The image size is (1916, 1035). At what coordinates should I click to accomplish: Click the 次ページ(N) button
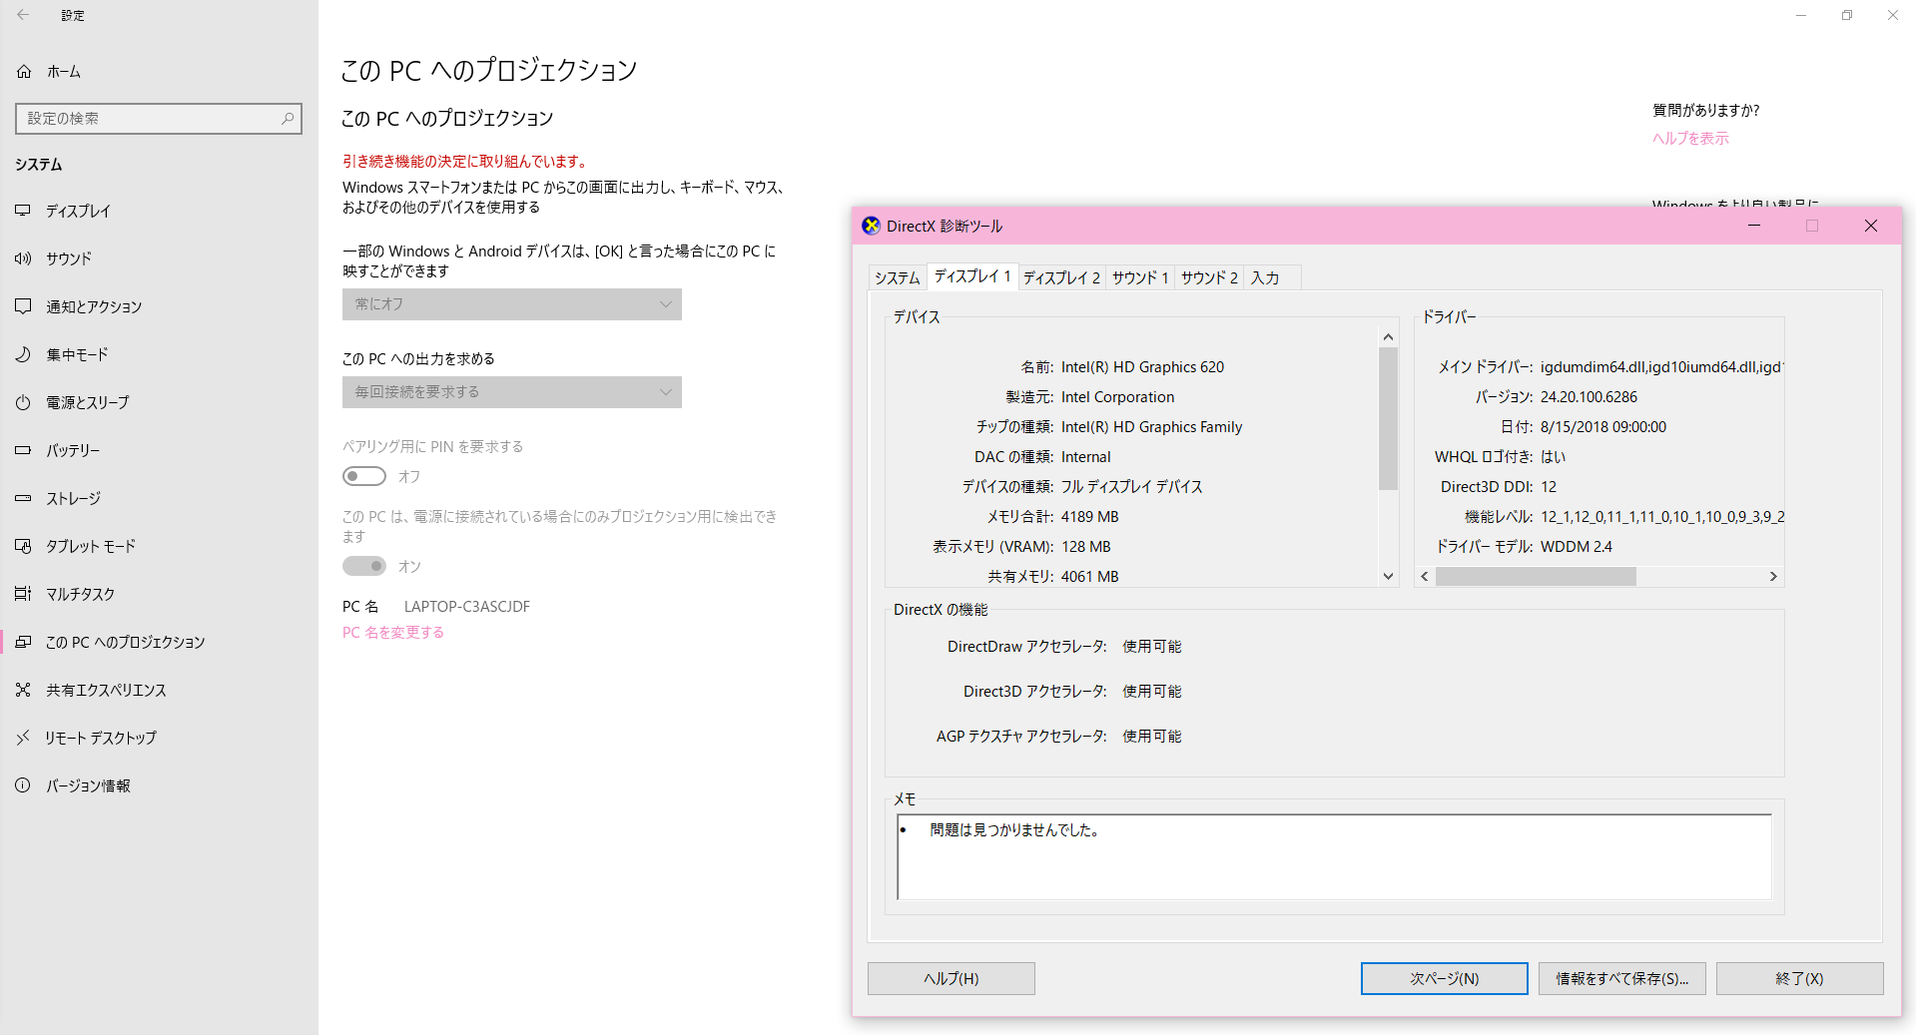click(1445, 979)
